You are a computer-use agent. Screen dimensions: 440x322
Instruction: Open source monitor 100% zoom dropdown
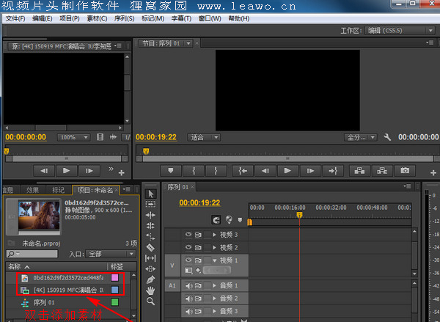click(x=73, y=137)
